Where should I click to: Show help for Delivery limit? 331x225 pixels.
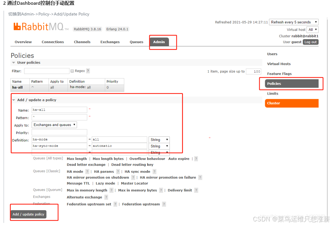click(x=196, y=191)
